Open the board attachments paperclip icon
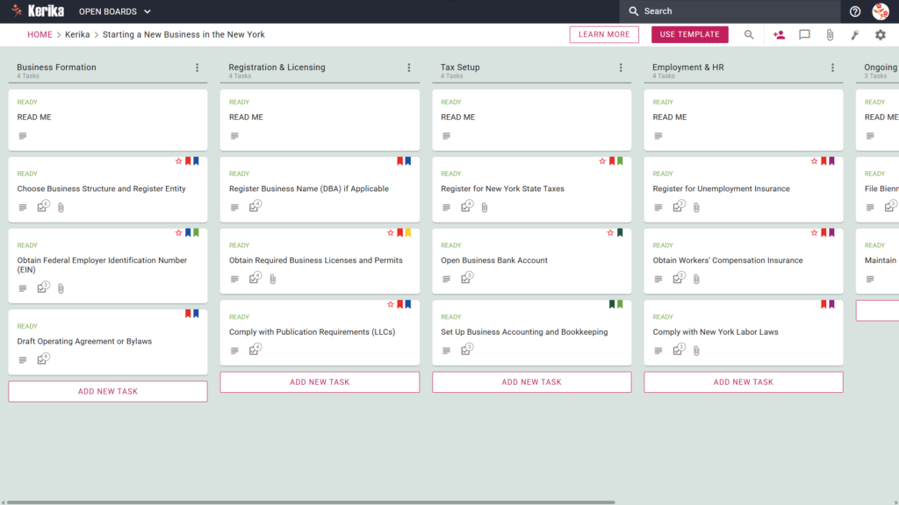 coord(830,35)
